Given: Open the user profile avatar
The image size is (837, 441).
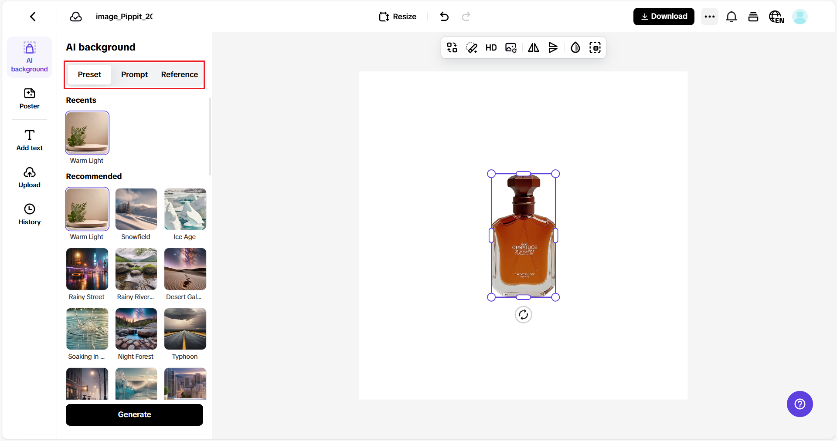Looking at the screenshot, I should (x=800, y=17).
